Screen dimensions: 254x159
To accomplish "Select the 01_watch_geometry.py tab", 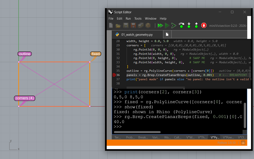I will 137,34.
